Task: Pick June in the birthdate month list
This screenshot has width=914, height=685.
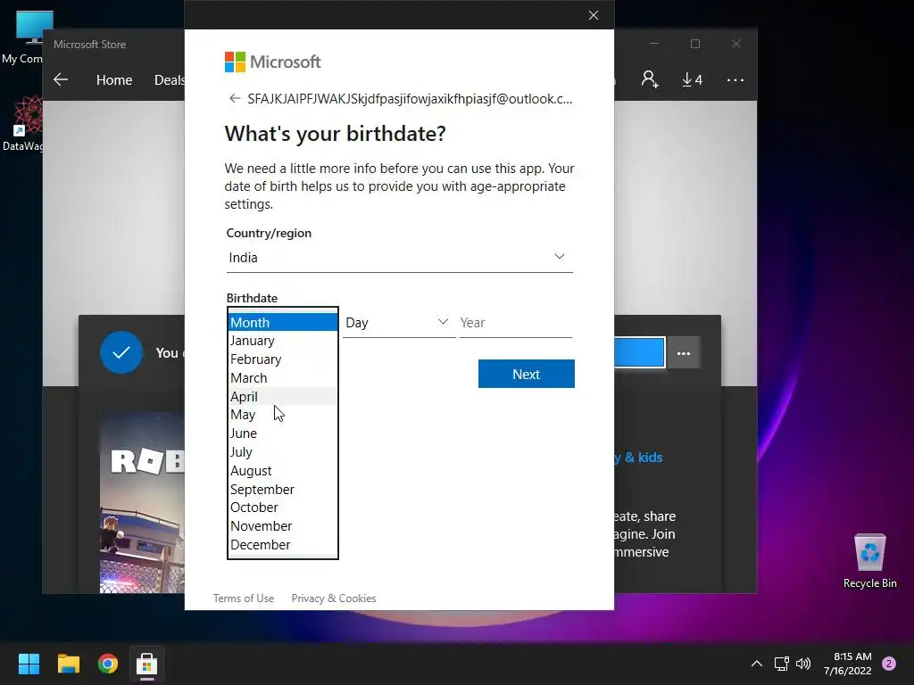Action: coord(283,433)
